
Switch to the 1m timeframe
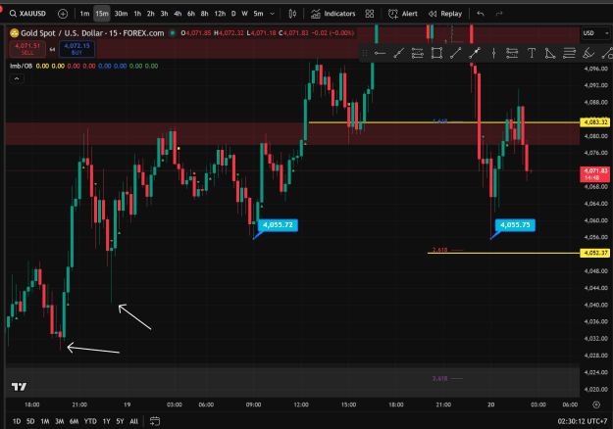[84, 14]
